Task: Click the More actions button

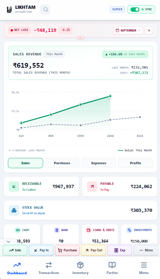Action: tap(146, 250)
